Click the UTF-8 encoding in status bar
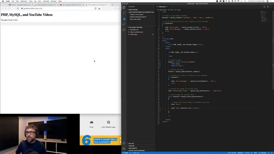This screenshot has width=274, height=154. [247, 153]
